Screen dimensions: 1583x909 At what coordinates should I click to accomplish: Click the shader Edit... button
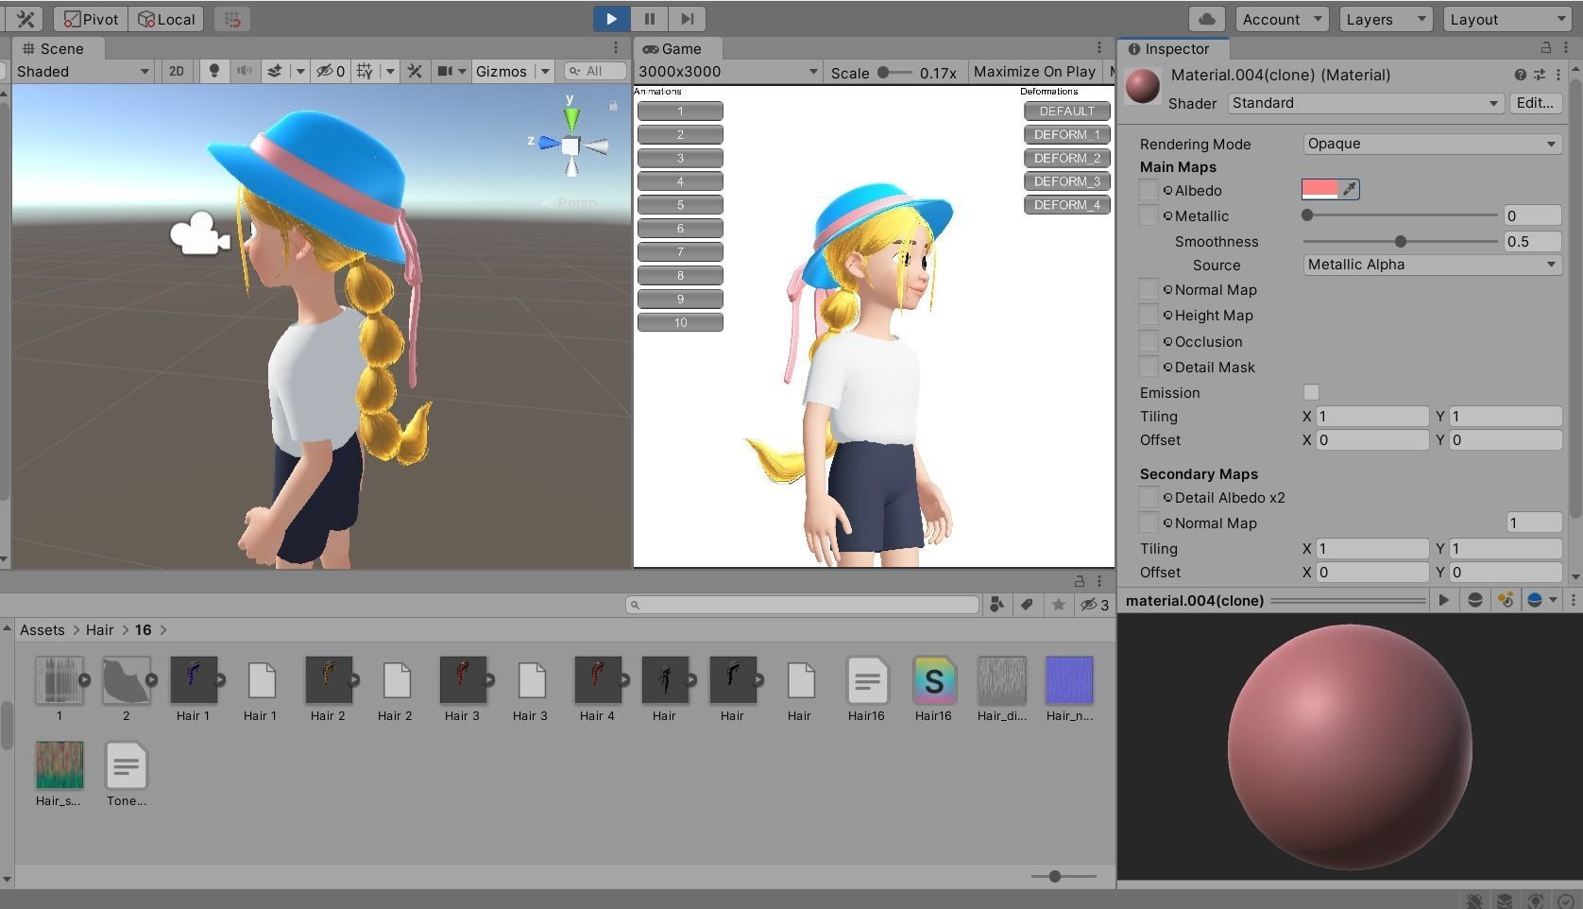1535,103
